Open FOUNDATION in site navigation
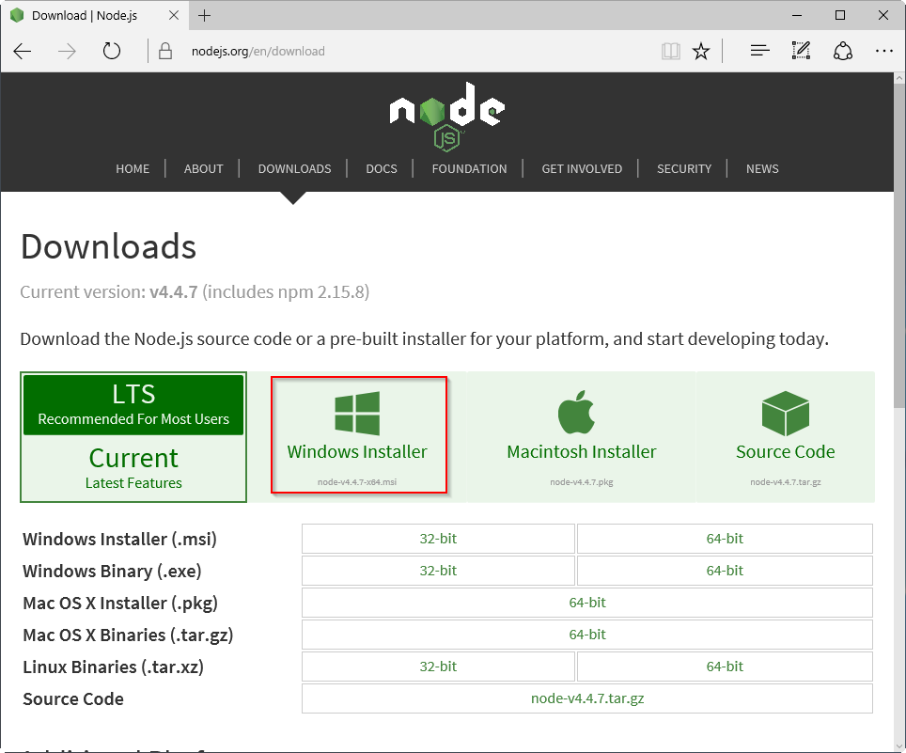The image size is (906, 753). (x=469, y=169)
